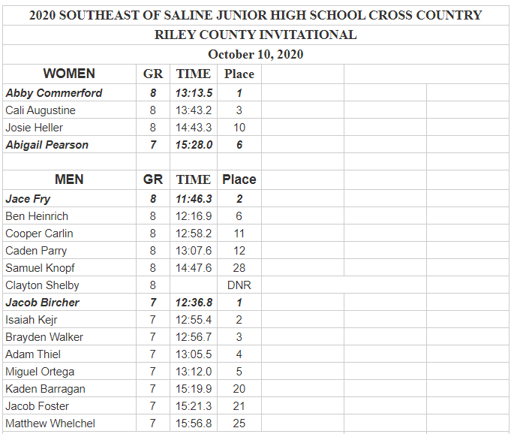Click Jace Fry's time 11:46.3
The image size is (514, 434).
194,199
